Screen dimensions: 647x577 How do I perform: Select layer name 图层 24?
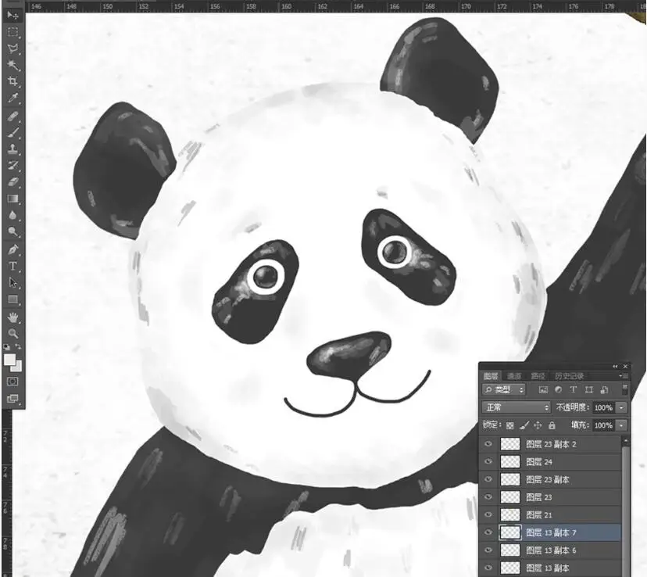coord(539,462)
